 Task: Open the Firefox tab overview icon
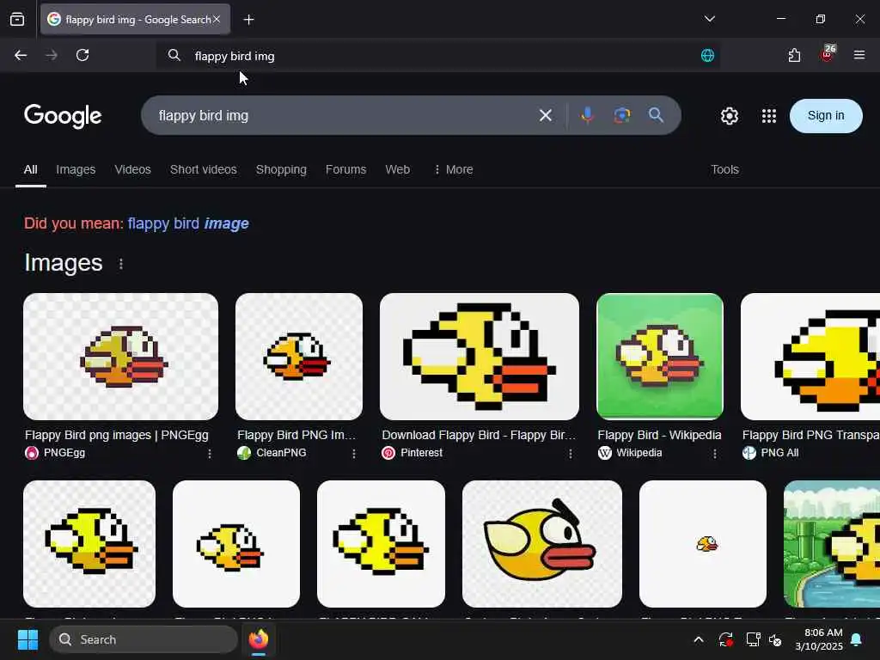coord(17,19)
